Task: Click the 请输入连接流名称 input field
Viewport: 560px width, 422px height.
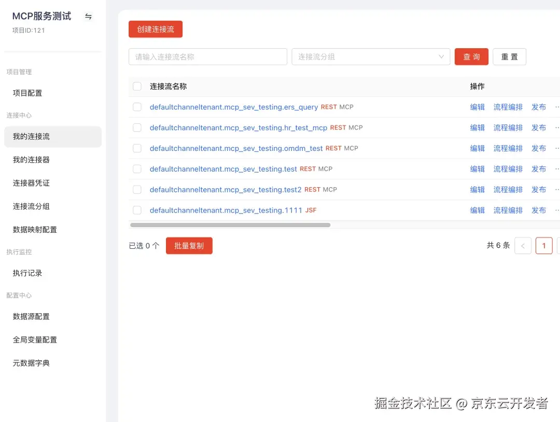Action: pos(207,57)
